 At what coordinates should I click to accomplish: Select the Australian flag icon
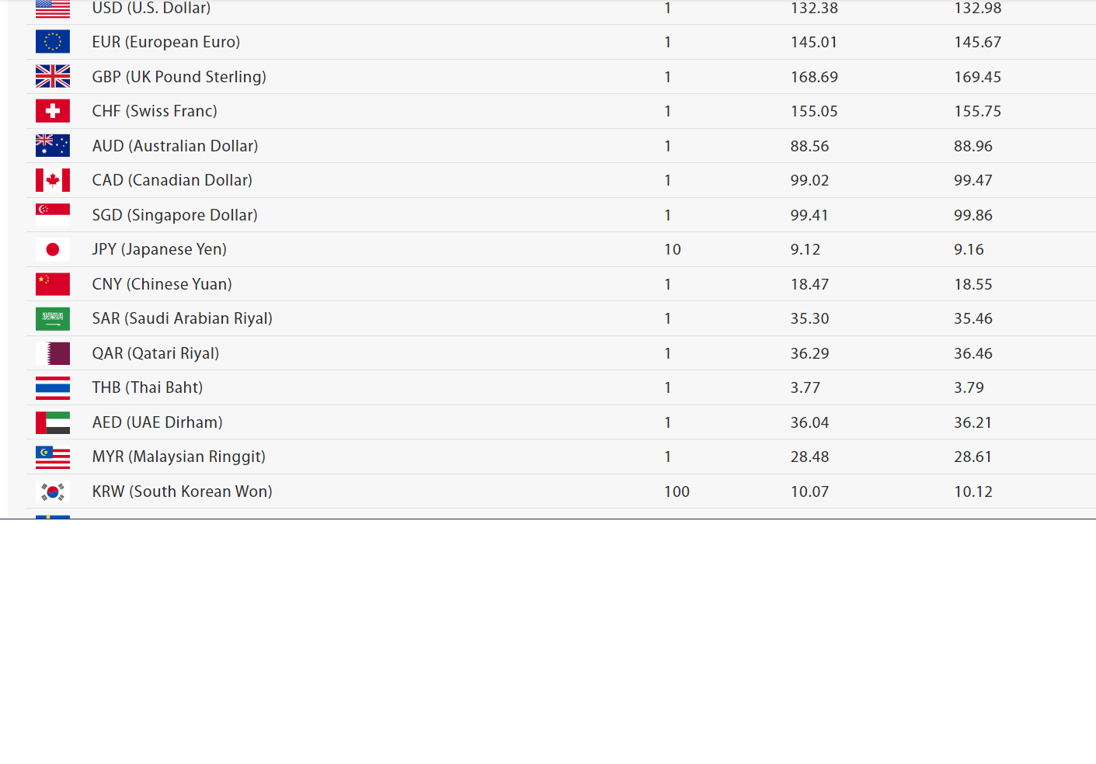[x=53, y=145]
